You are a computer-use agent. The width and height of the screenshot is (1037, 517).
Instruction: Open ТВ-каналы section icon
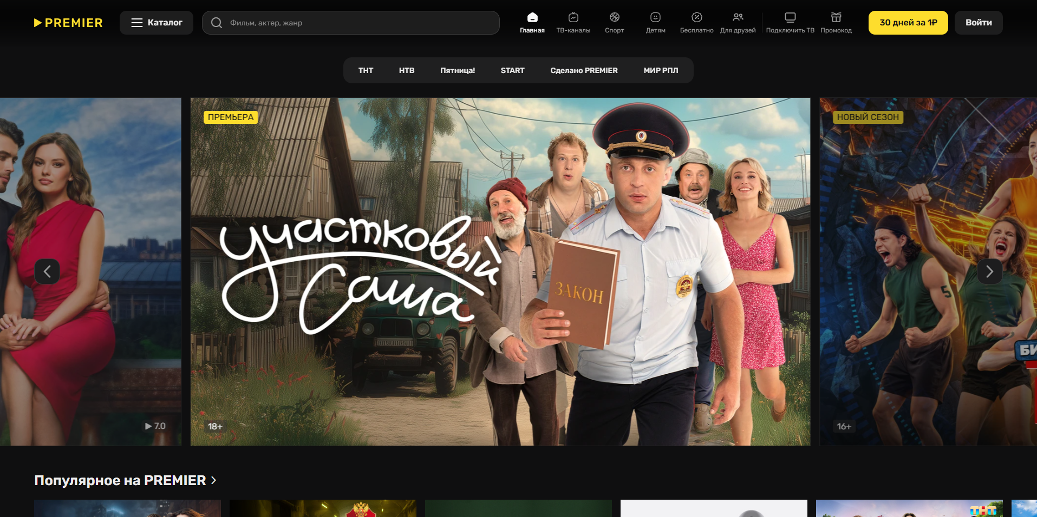point(573,18)
